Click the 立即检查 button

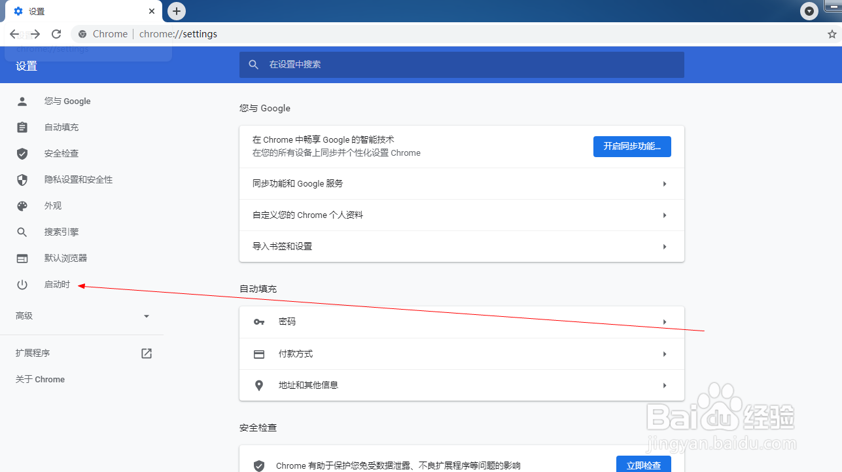[644, 464]
